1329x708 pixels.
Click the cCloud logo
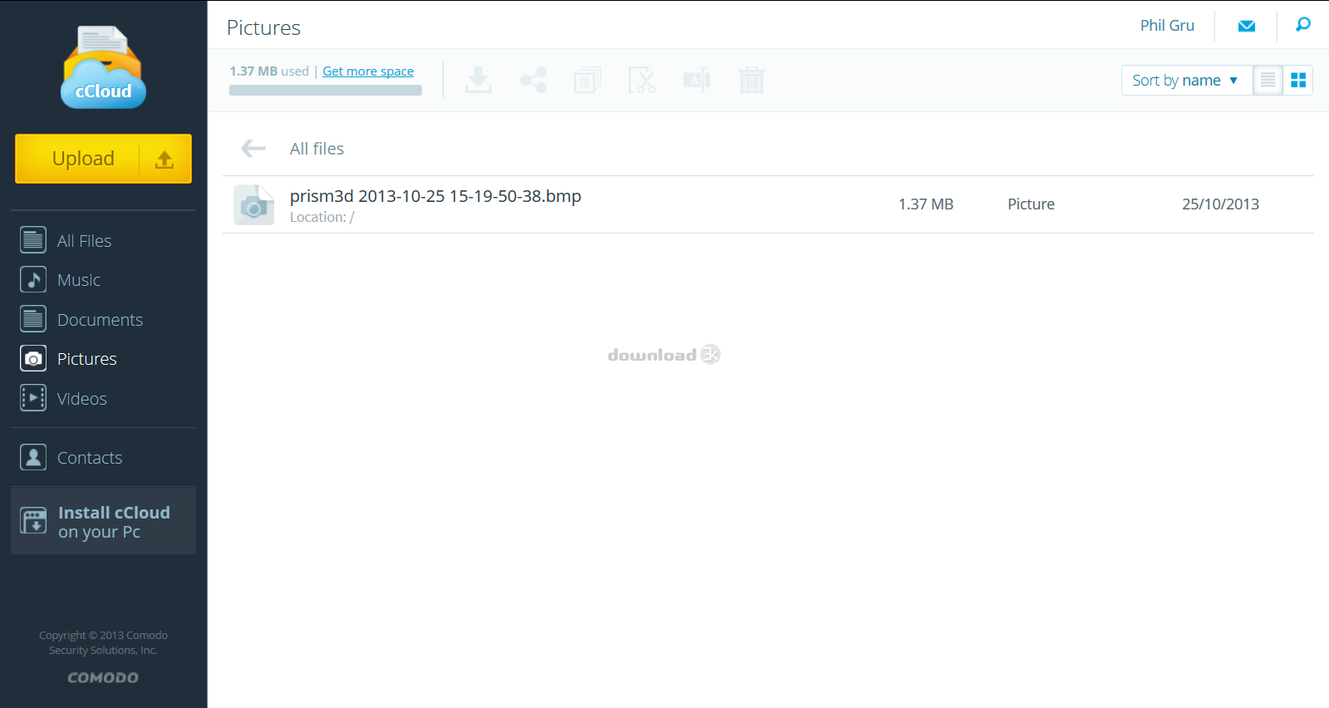coord(103,67)
